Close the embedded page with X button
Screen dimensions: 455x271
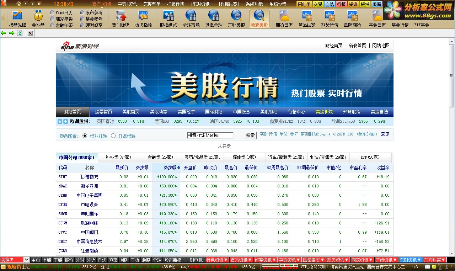[x=30, y=33]
